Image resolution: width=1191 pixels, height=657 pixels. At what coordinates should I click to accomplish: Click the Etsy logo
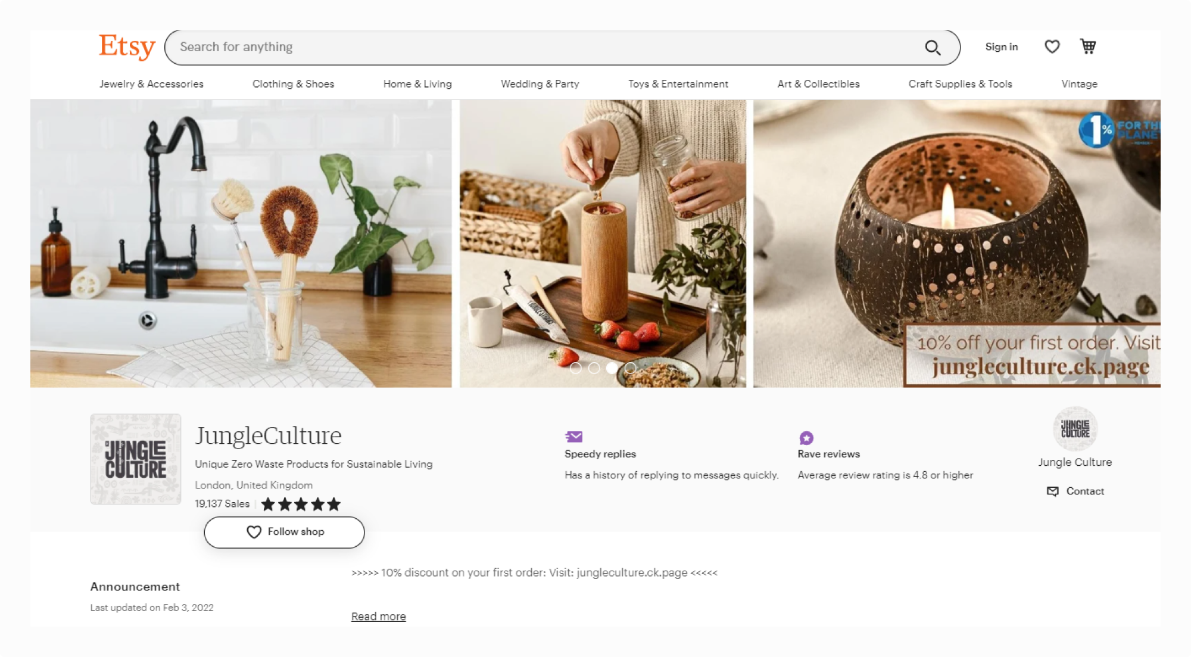[x=127, y=46]
